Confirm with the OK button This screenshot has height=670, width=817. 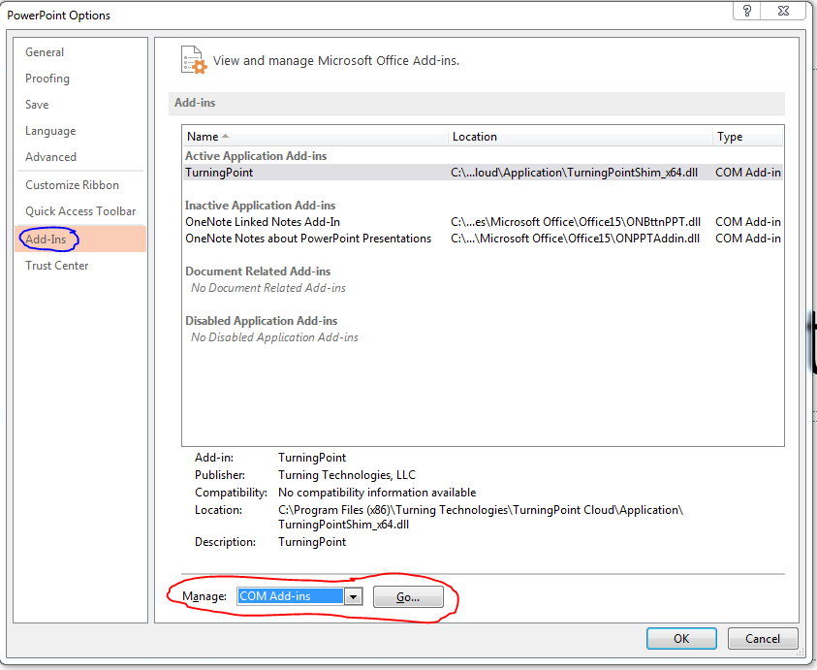click(x=681, y=638)
